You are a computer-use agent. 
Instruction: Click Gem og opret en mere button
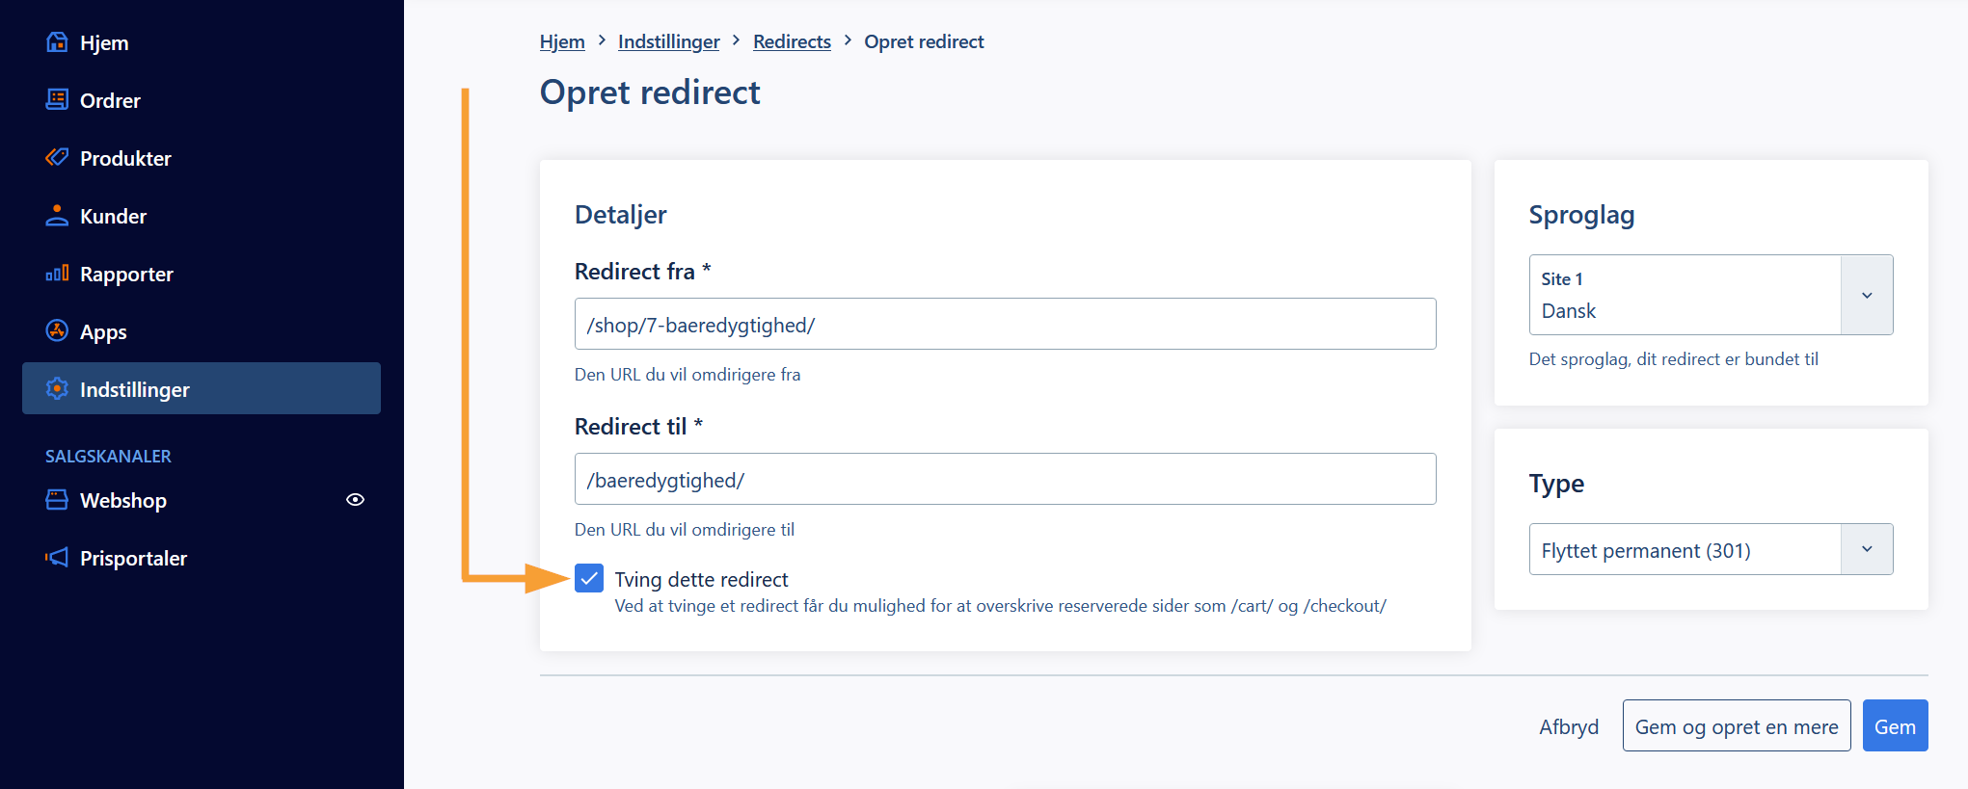pyautogui.click(x=1737, y=726)
